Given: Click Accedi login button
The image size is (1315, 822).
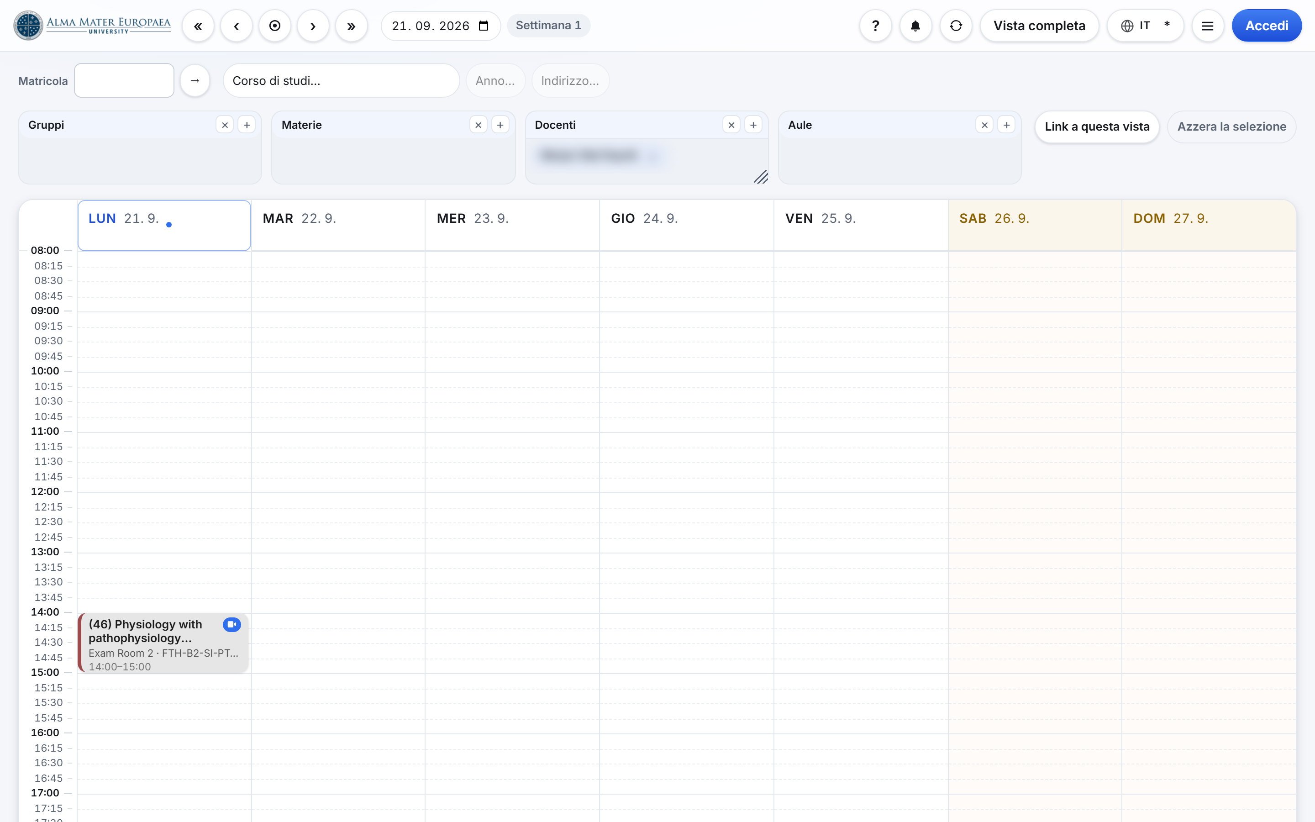Looking at the screenshot, I should pos(1267,26).
